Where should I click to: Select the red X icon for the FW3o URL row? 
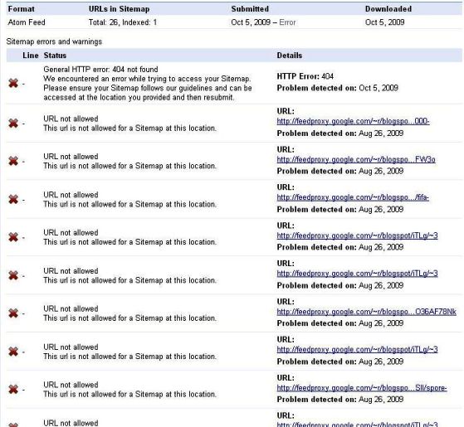tap(13, 161)
